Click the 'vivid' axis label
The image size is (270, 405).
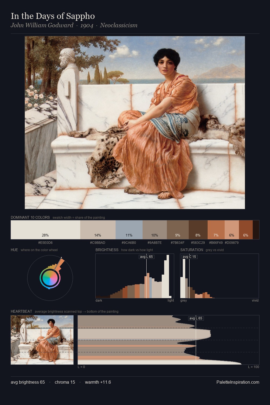[255, 301]
